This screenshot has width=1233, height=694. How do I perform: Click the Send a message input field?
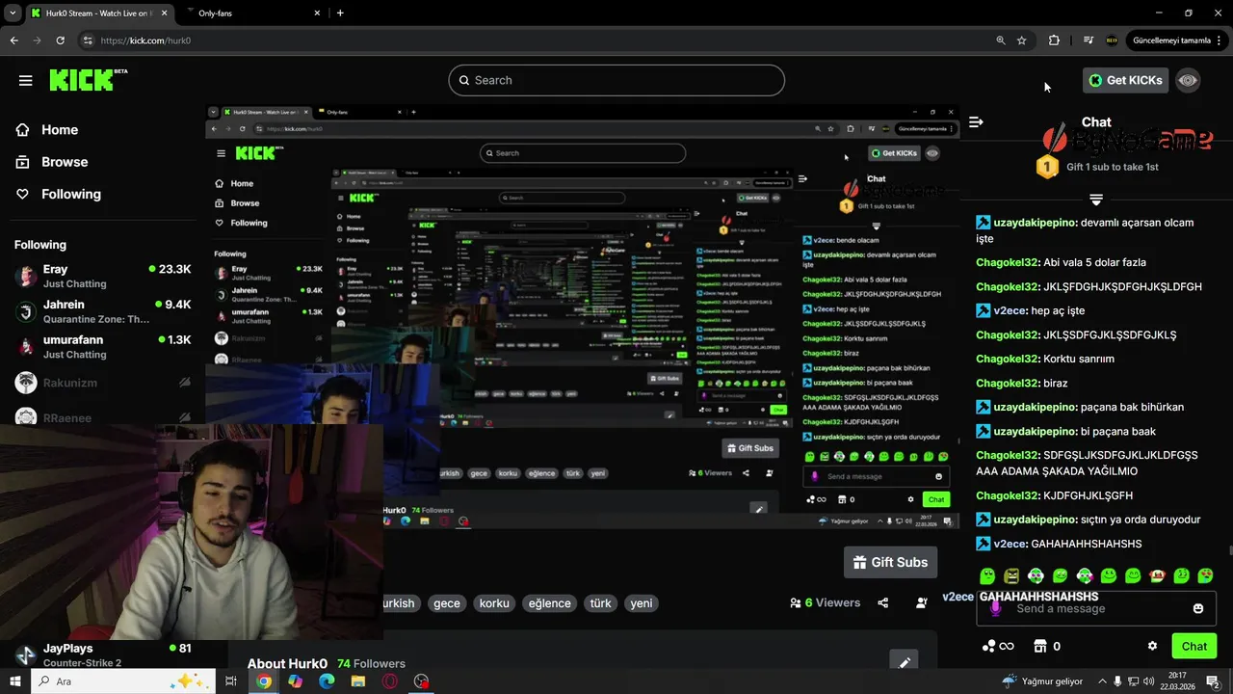point(1096,608)
